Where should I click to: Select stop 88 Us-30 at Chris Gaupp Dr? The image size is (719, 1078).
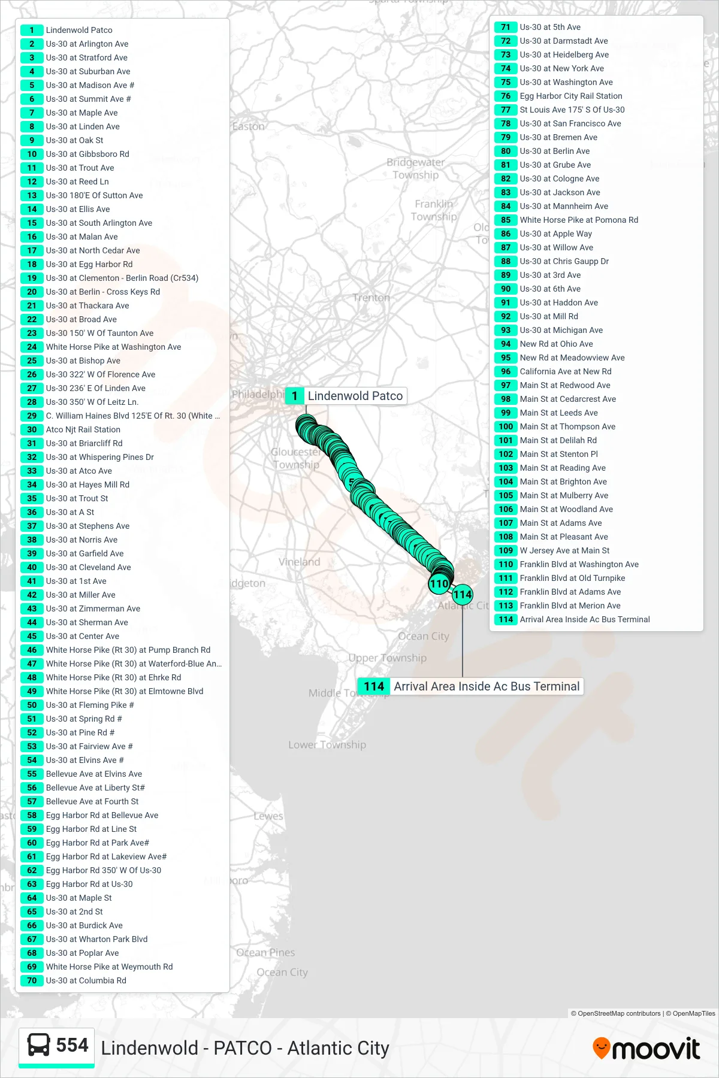pos(552,261)
